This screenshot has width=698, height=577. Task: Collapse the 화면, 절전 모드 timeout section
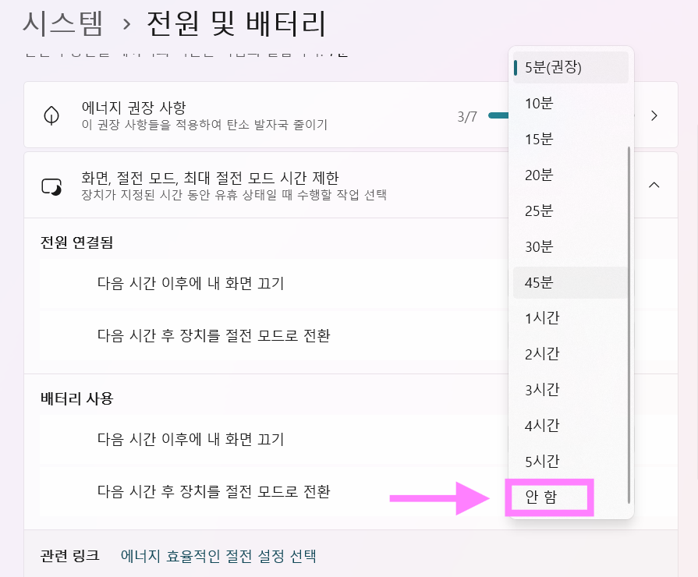pos(654,185)
